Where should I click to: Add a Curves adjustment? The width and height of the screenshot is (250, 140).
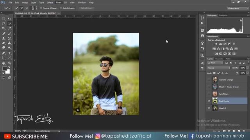[225, 44]
